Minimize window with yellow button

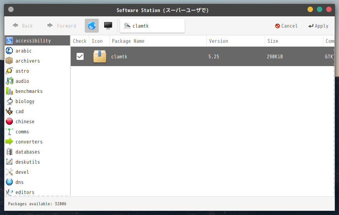pos(310,9)
